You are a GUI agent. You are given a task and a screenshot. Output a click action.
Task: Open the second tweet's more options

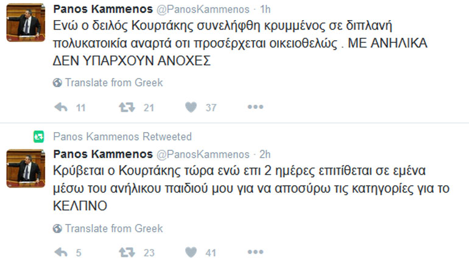pos(255,253)
